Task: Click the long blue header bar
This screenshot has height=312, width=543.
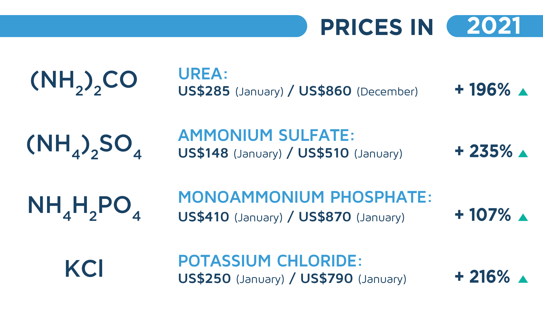Action: (153, 26)
